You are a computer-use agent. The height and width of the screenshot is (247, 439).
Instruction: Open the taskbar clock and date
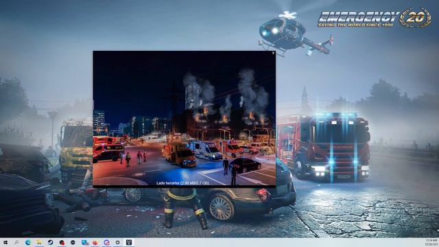pyautogui.click(x=431, y=242)
